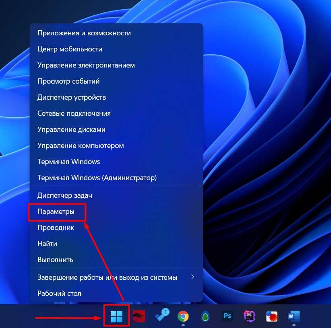Click Выполнить to open Run dialog

click(55, 260)
